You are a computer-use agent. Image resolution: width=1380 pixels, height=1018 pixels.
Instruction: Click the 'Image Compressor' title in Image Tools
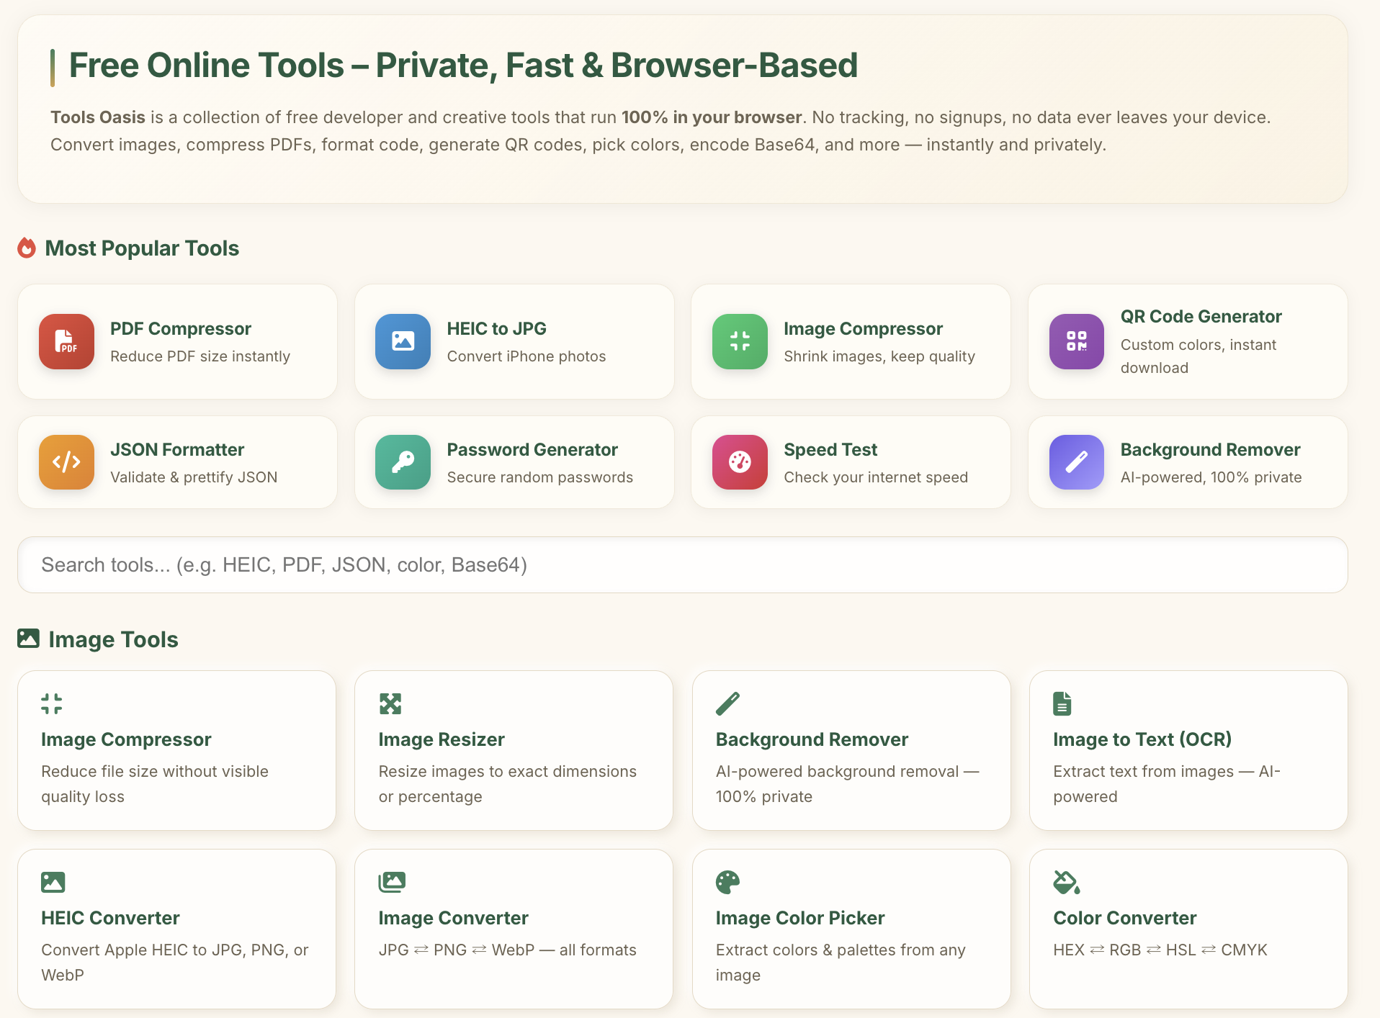click(126, 739)
